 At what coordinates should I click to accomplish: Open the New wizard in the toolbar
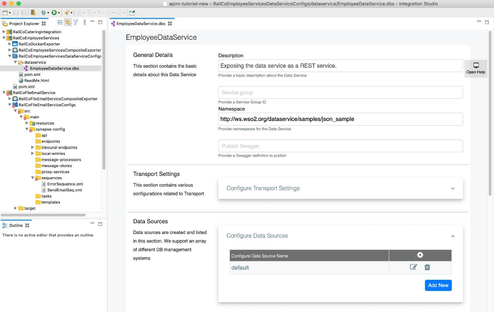[4, 12]
